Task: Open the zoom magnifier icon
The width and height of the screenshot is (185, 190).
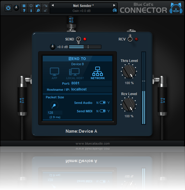Action: 38,10
